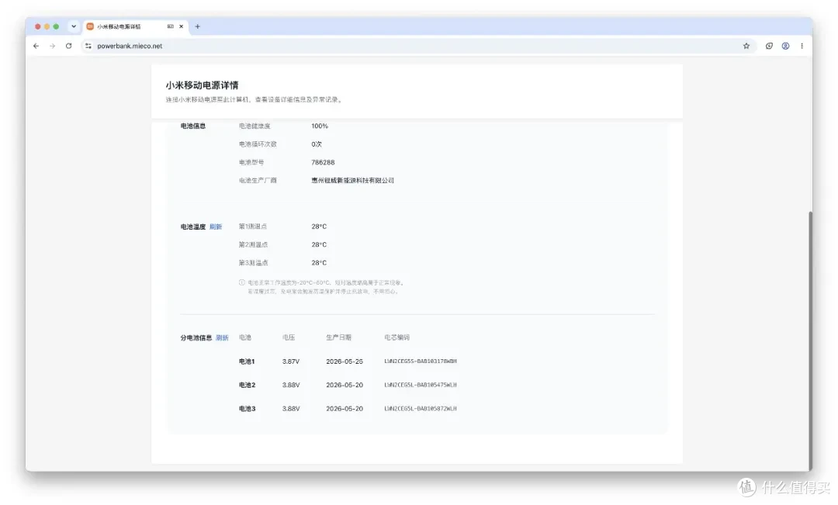Click the temperature range note text
838x505 pixels.
(x=326, y=287)
